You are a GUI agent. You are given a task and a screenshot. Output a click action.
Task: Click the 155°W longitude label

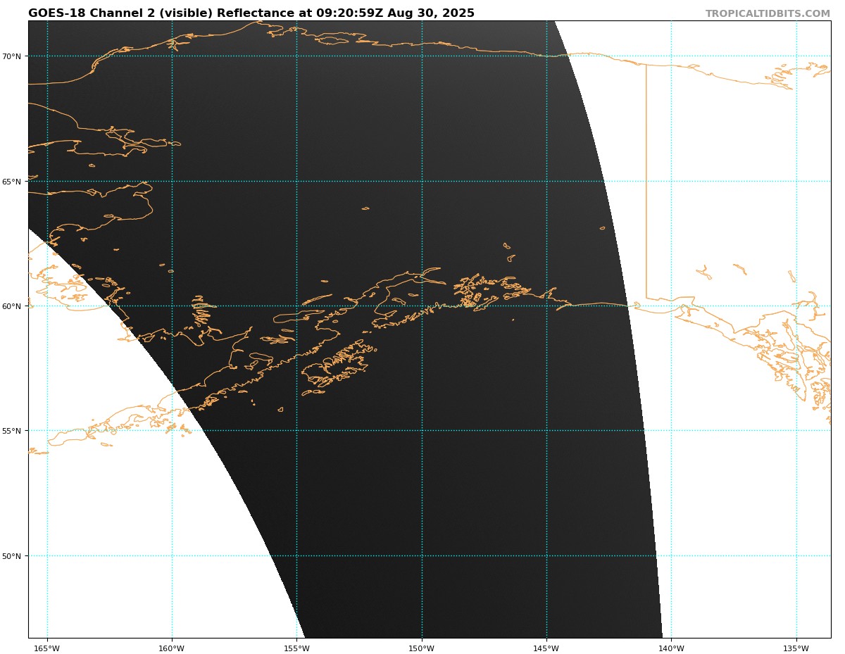click(296, 648)
